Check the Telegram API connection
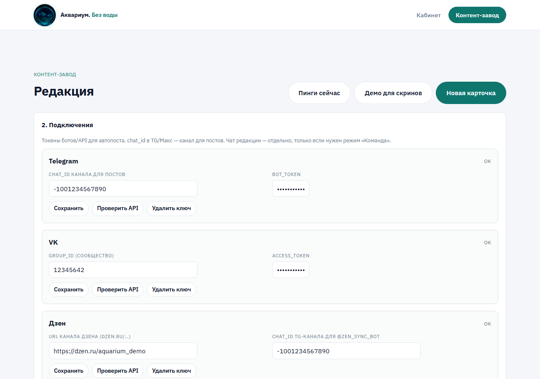540x379 pixels. 118,208
